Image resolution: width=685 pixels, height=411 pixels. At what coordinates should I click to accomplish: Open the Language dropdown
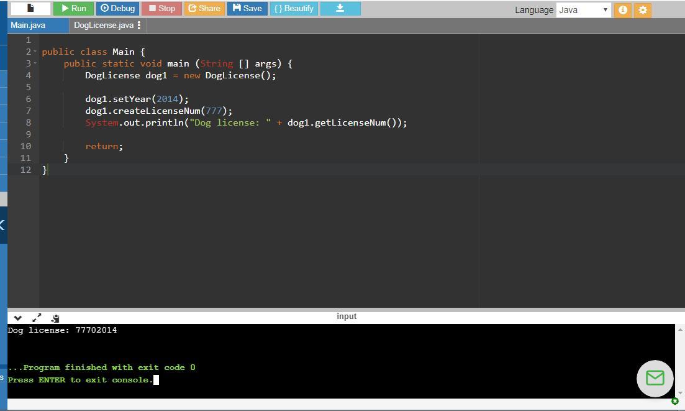[583, 10]
